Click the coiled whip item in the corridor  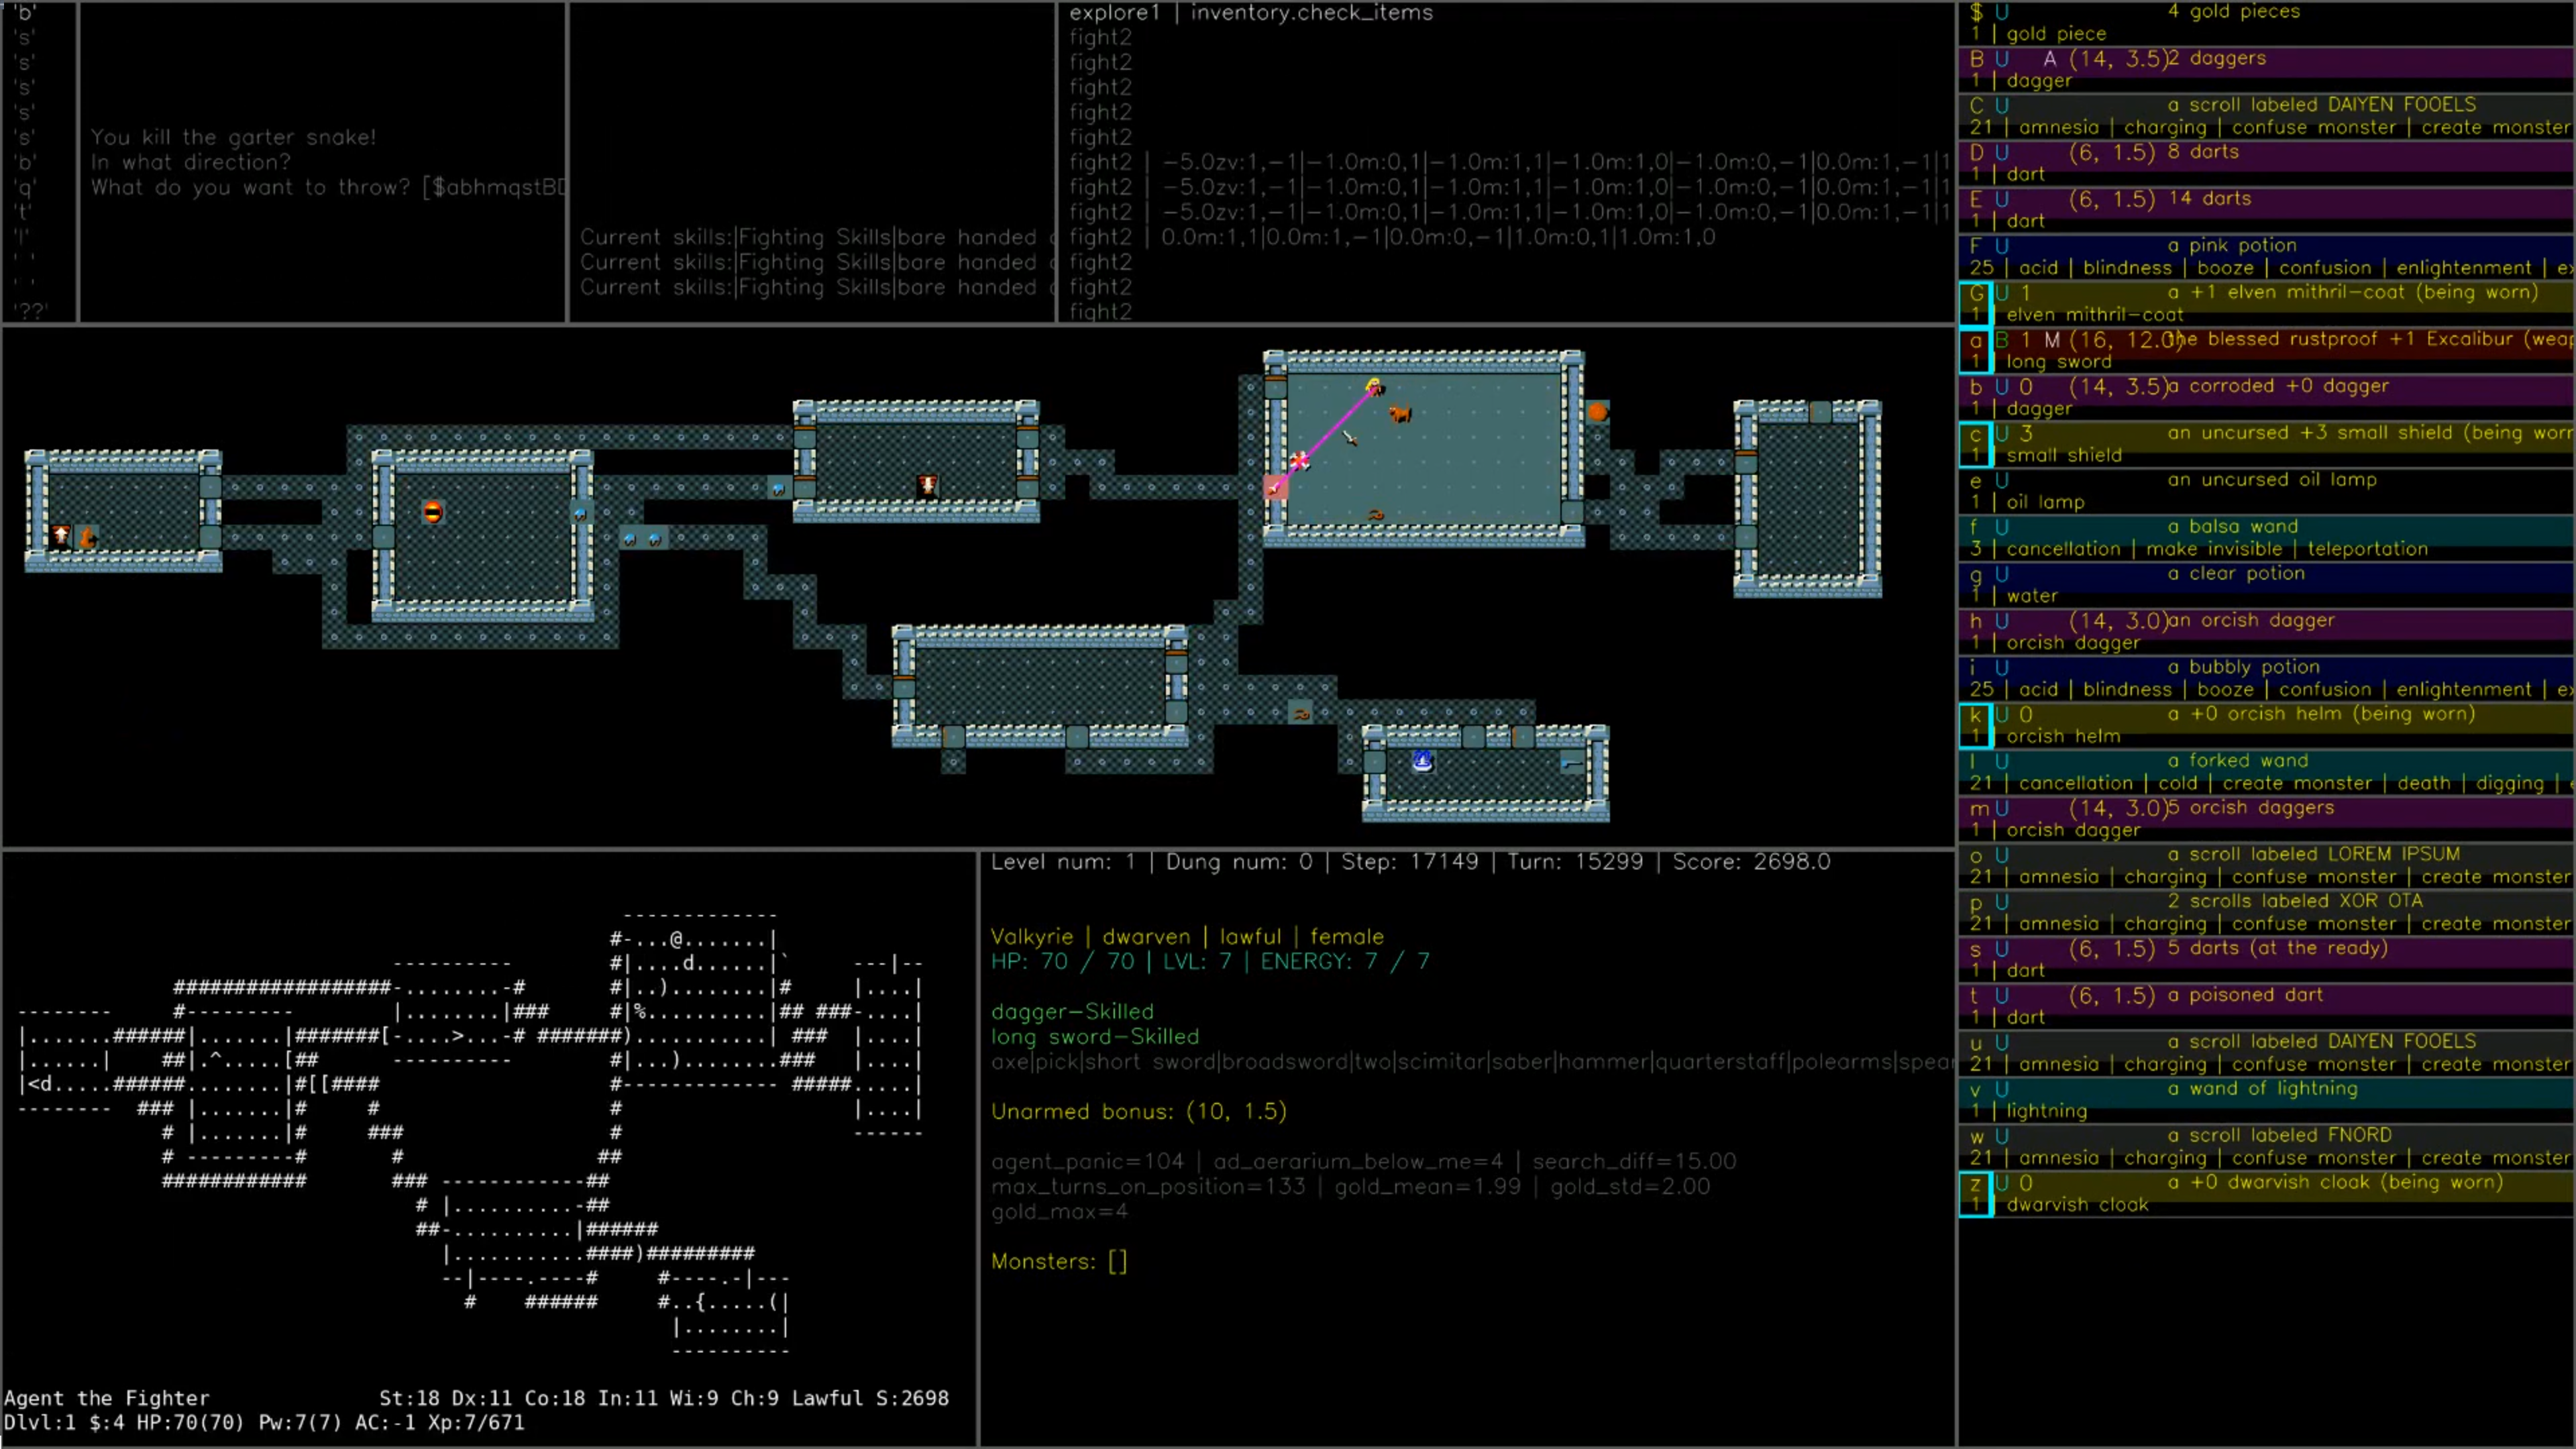(x=1300, y=713)
